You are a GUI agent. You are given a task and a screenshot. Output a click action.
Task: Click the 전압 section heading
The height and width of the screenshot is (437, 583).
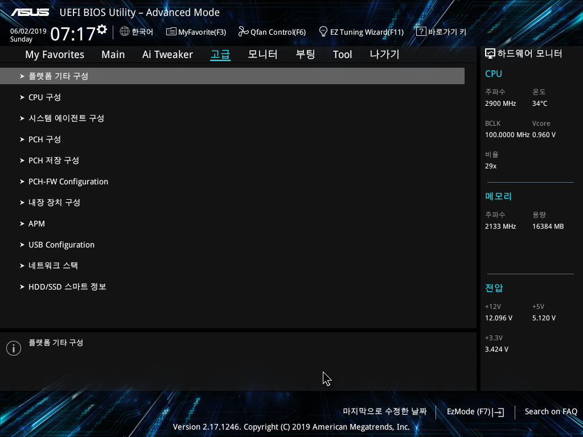click(494, 288)
